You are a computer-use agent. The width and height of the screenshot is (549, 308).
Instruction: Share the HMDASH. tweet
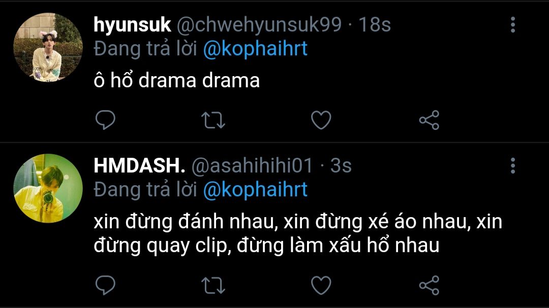(x=429, y=285)
